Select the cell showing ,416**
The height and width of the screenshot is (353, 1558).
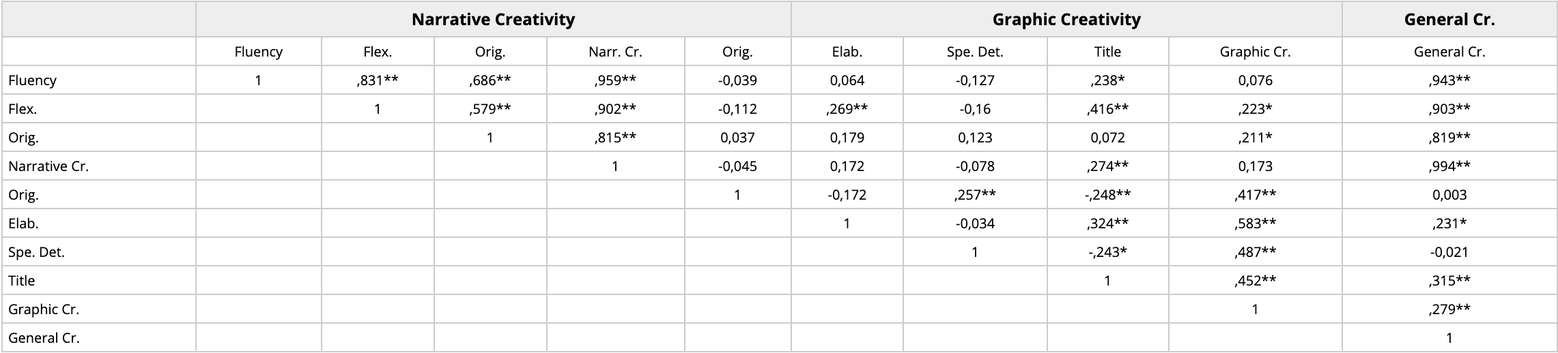pos(1107,109)
